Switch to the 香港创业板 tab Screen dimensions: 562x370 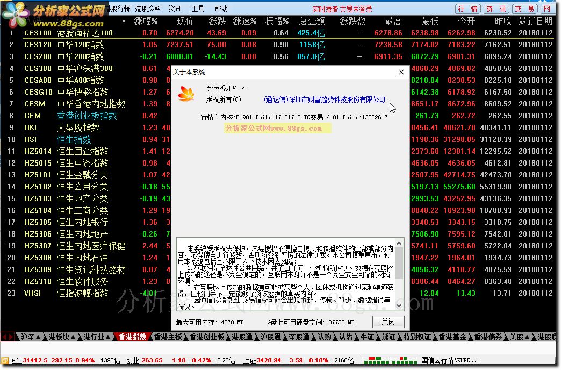coord(207,337)
